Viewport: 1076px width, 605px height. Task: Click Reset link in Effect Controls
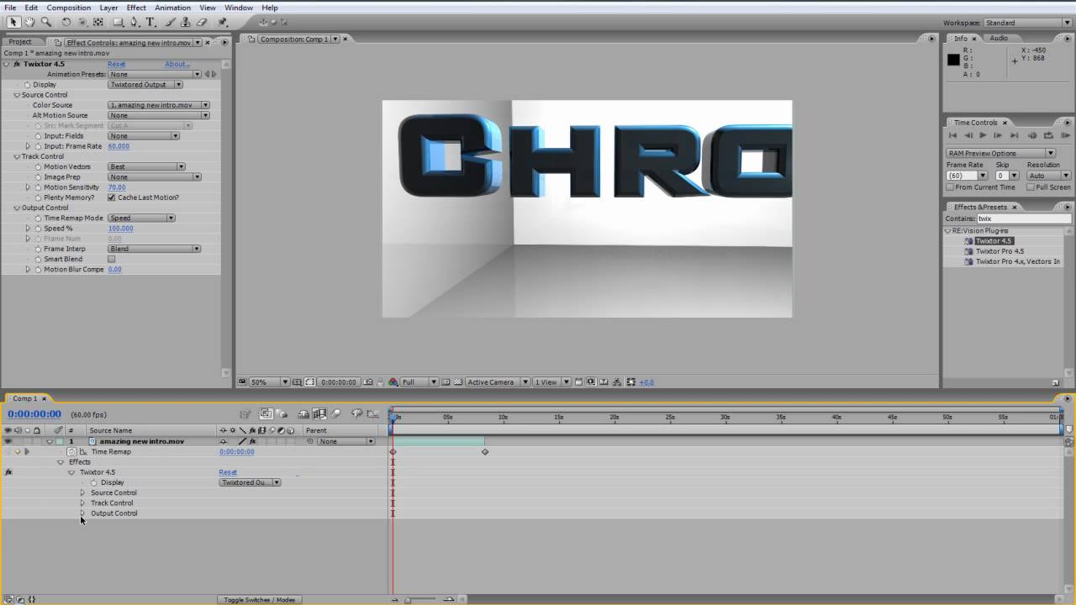coord(116,64)
